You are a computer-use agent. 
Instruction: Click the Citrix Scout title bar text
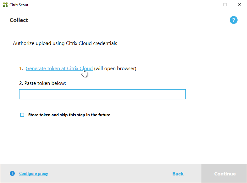click(x=19, y=5)
